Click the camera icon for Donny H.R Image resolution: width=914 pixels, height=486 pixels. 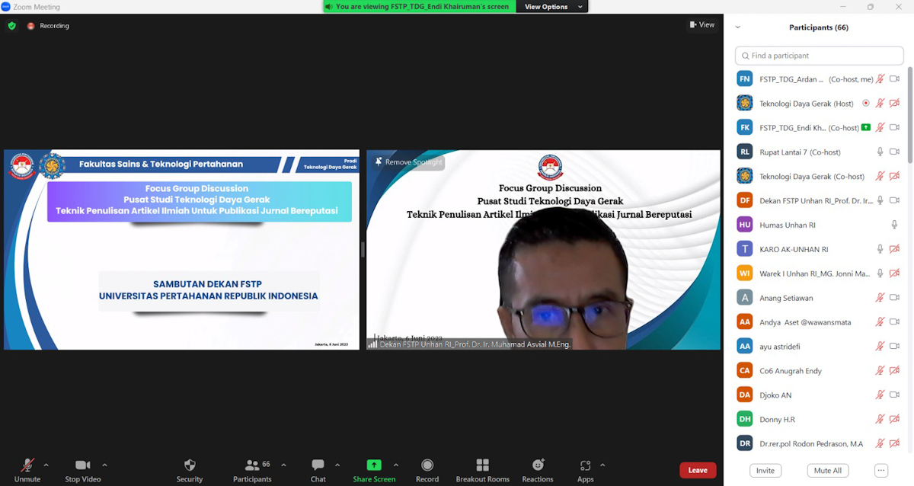894,419
